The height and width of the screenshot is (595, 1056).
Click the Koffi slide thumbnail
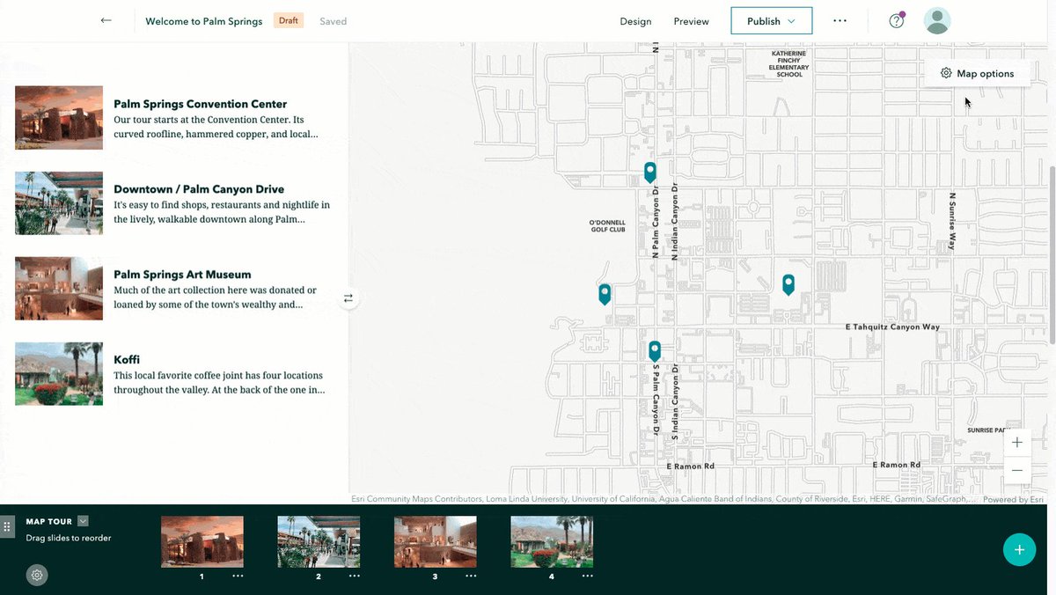tap(552, 541)
